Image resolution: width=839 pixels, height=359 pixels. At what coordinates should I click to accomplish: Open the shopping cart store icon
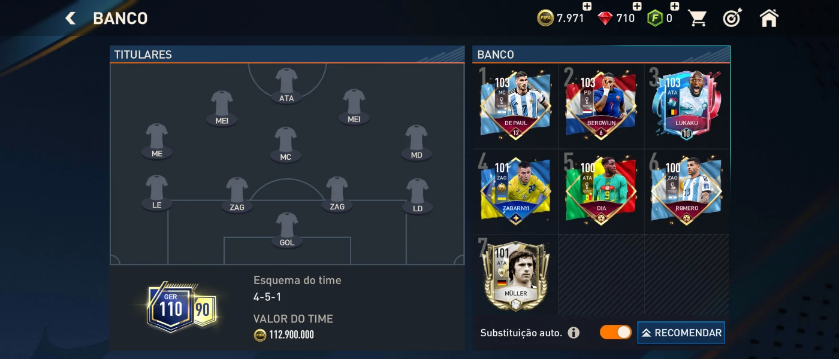(x=697, y=18)
